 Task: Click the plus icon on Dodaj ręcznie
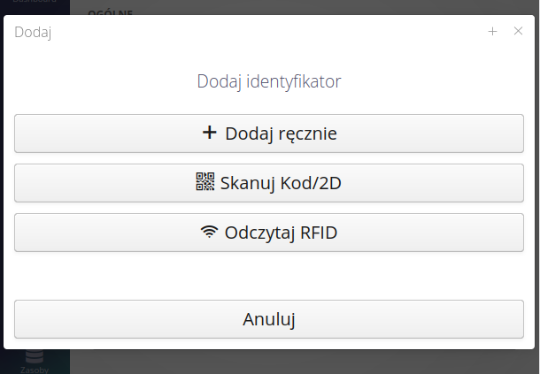coord(210,134)
